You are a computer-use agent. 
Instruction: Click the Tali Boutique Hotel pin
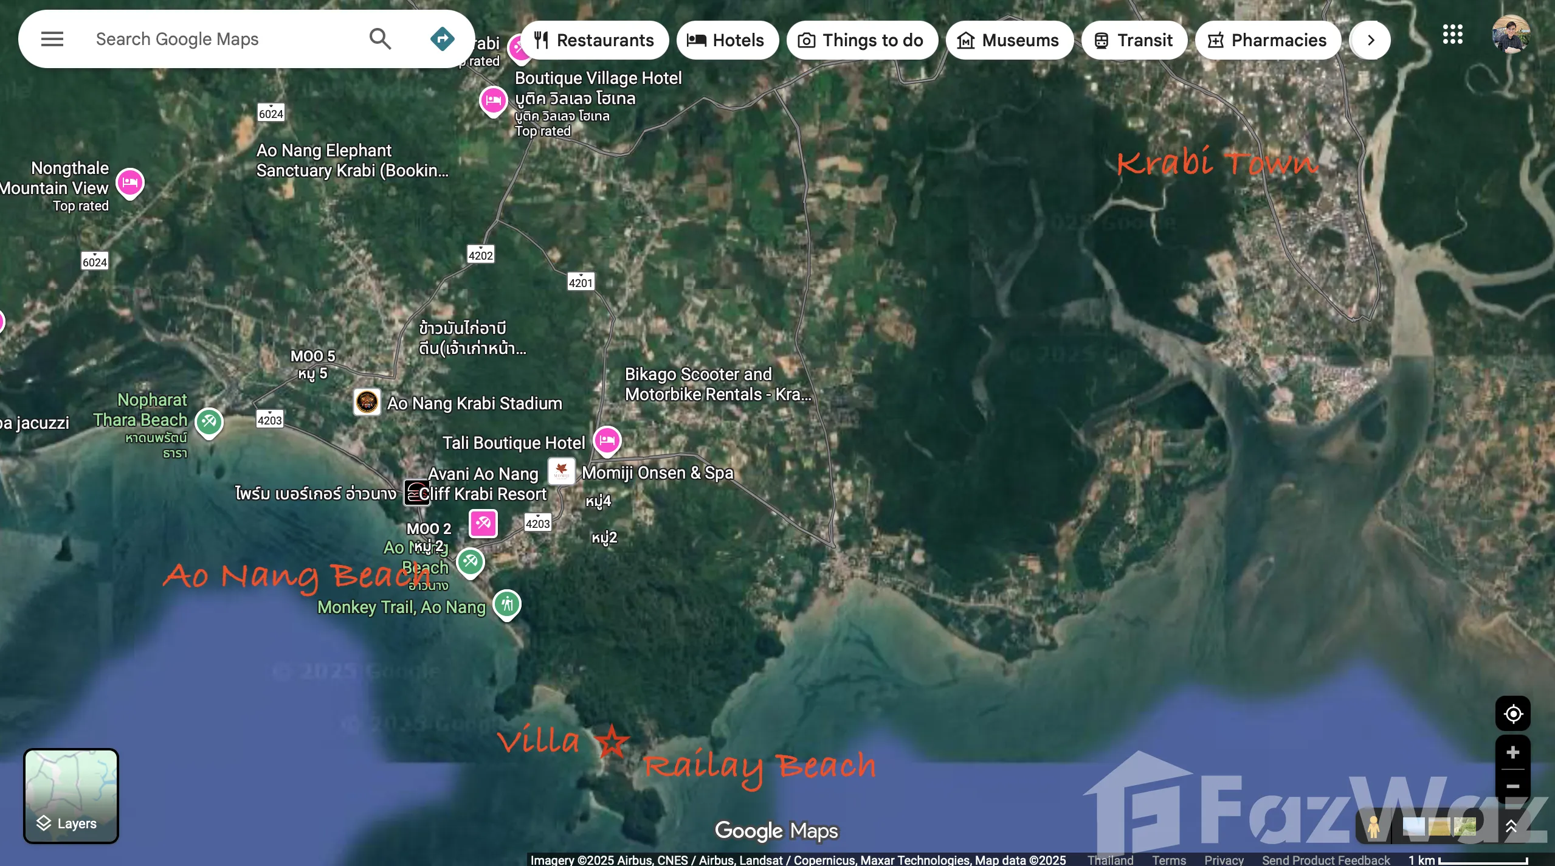(607, 440)
